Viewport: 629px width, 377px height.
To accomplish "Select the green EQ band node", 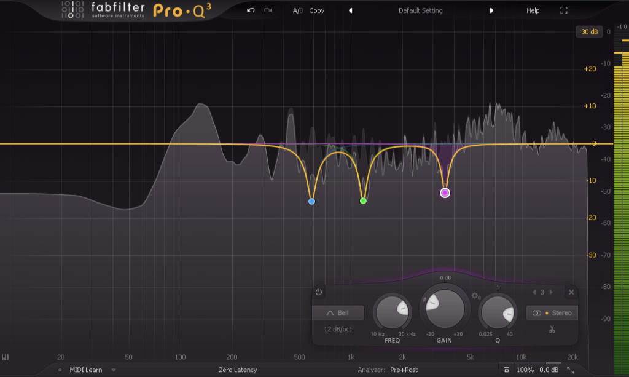I will click(x=363, y=200).
